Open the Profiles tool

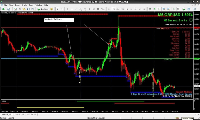pos(8,9)
